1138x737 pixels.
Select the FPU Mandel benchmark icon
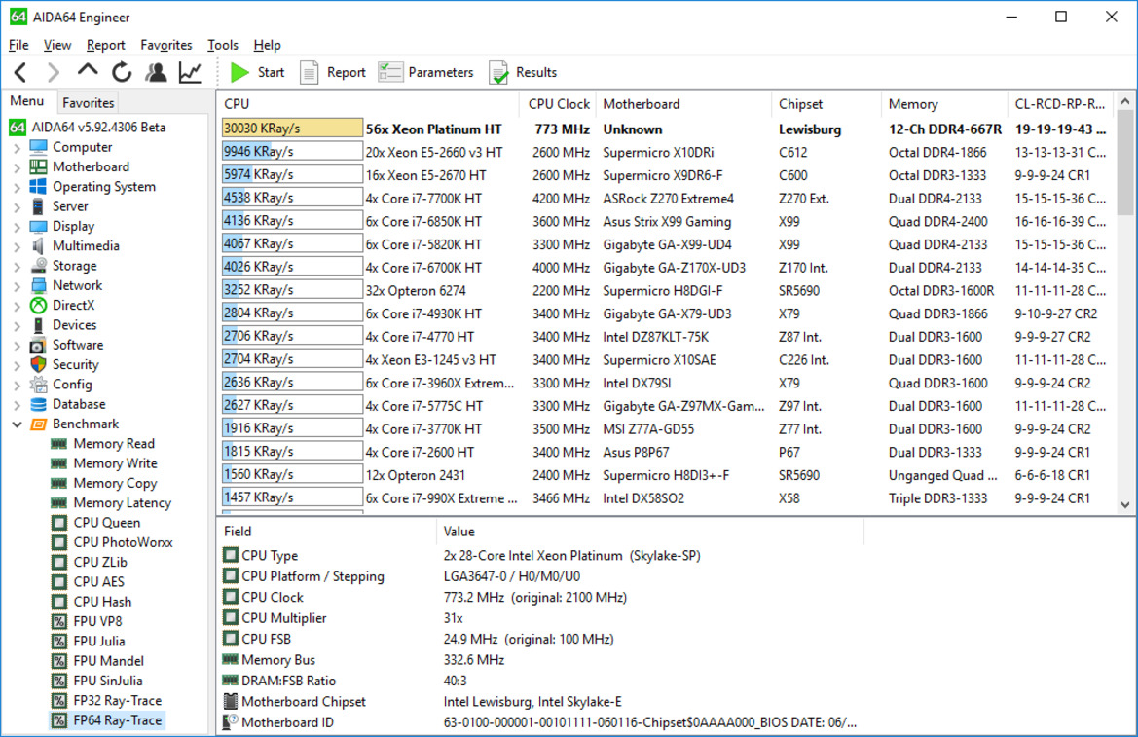click(x=59, y=661)
